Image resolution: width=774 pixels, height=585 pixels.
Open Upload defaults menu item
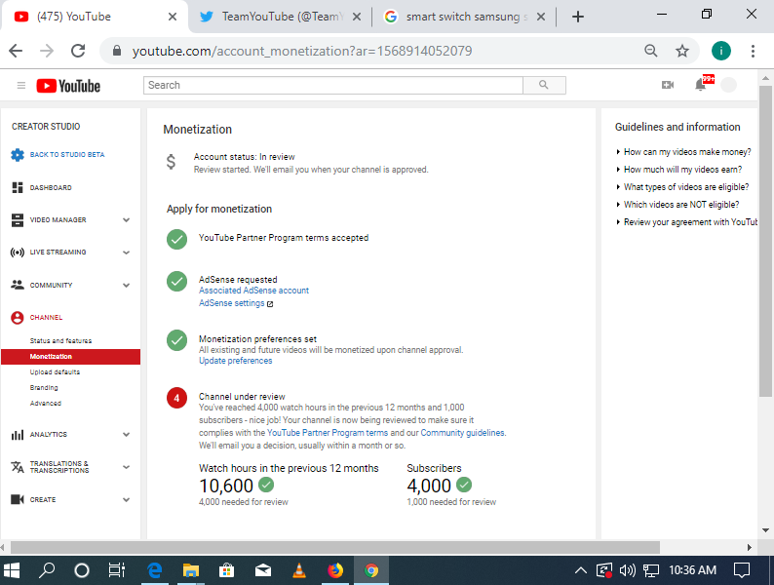(x=55, y=371)
